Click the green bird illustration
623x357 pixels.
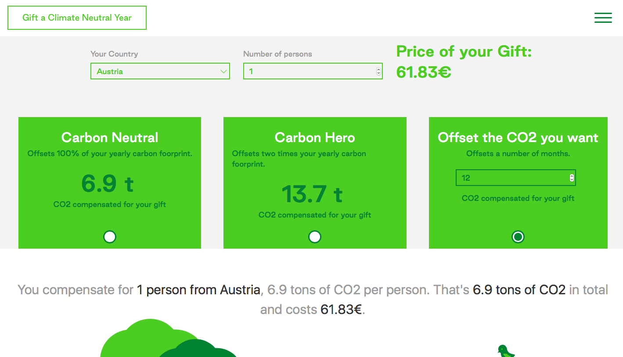pos(505,351)
